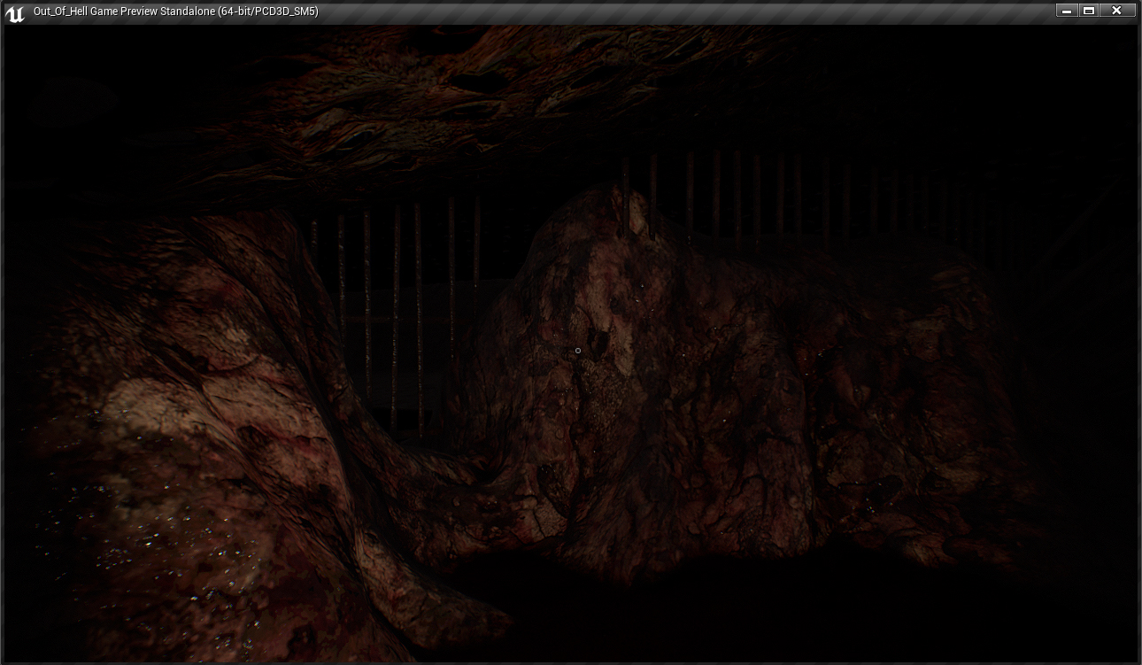Close the standalone game preview

click(x=1117, y=11)
